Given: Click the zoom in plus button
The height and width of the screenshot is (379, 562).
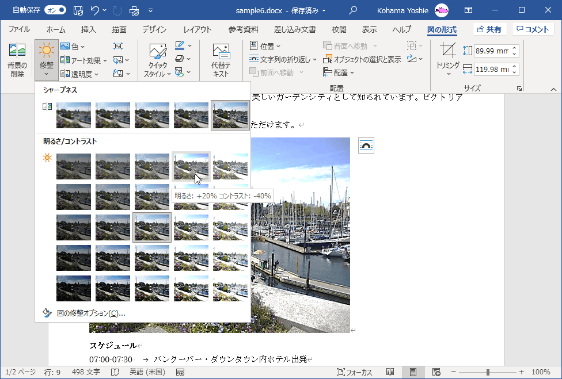Looking at the screenshot, I should (x=522, y=372).
